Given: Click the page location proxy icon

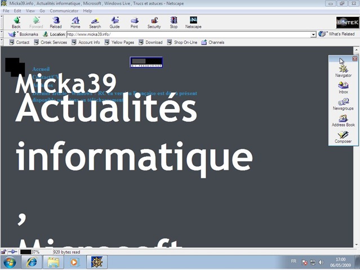Looking at the screenshot, I should point(46,34).
